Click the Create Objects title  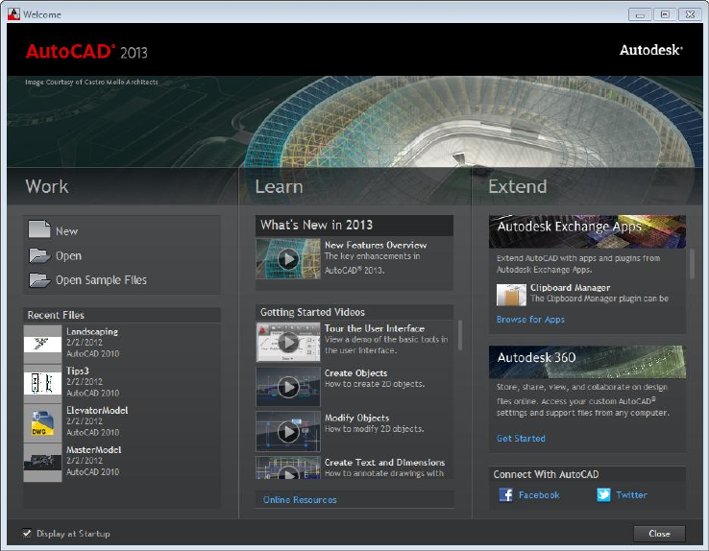coord(355,373)
